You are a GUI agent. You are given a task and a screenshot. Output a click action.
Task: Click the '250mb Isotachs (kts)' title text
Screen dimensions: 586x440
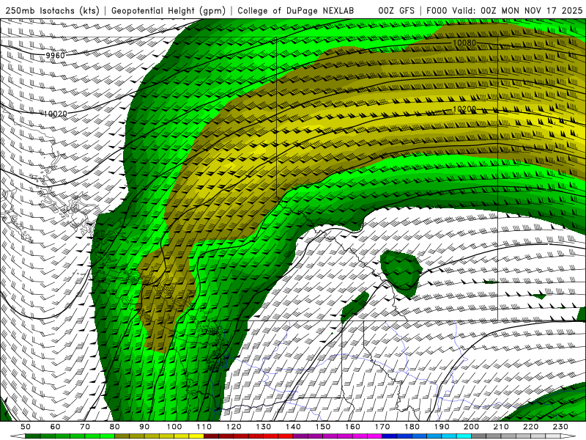click(53, 11)
